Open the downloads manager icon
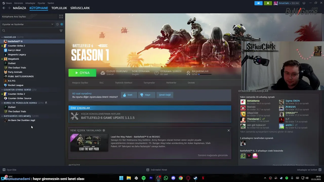324x182 pixels. tap(148, 170)
